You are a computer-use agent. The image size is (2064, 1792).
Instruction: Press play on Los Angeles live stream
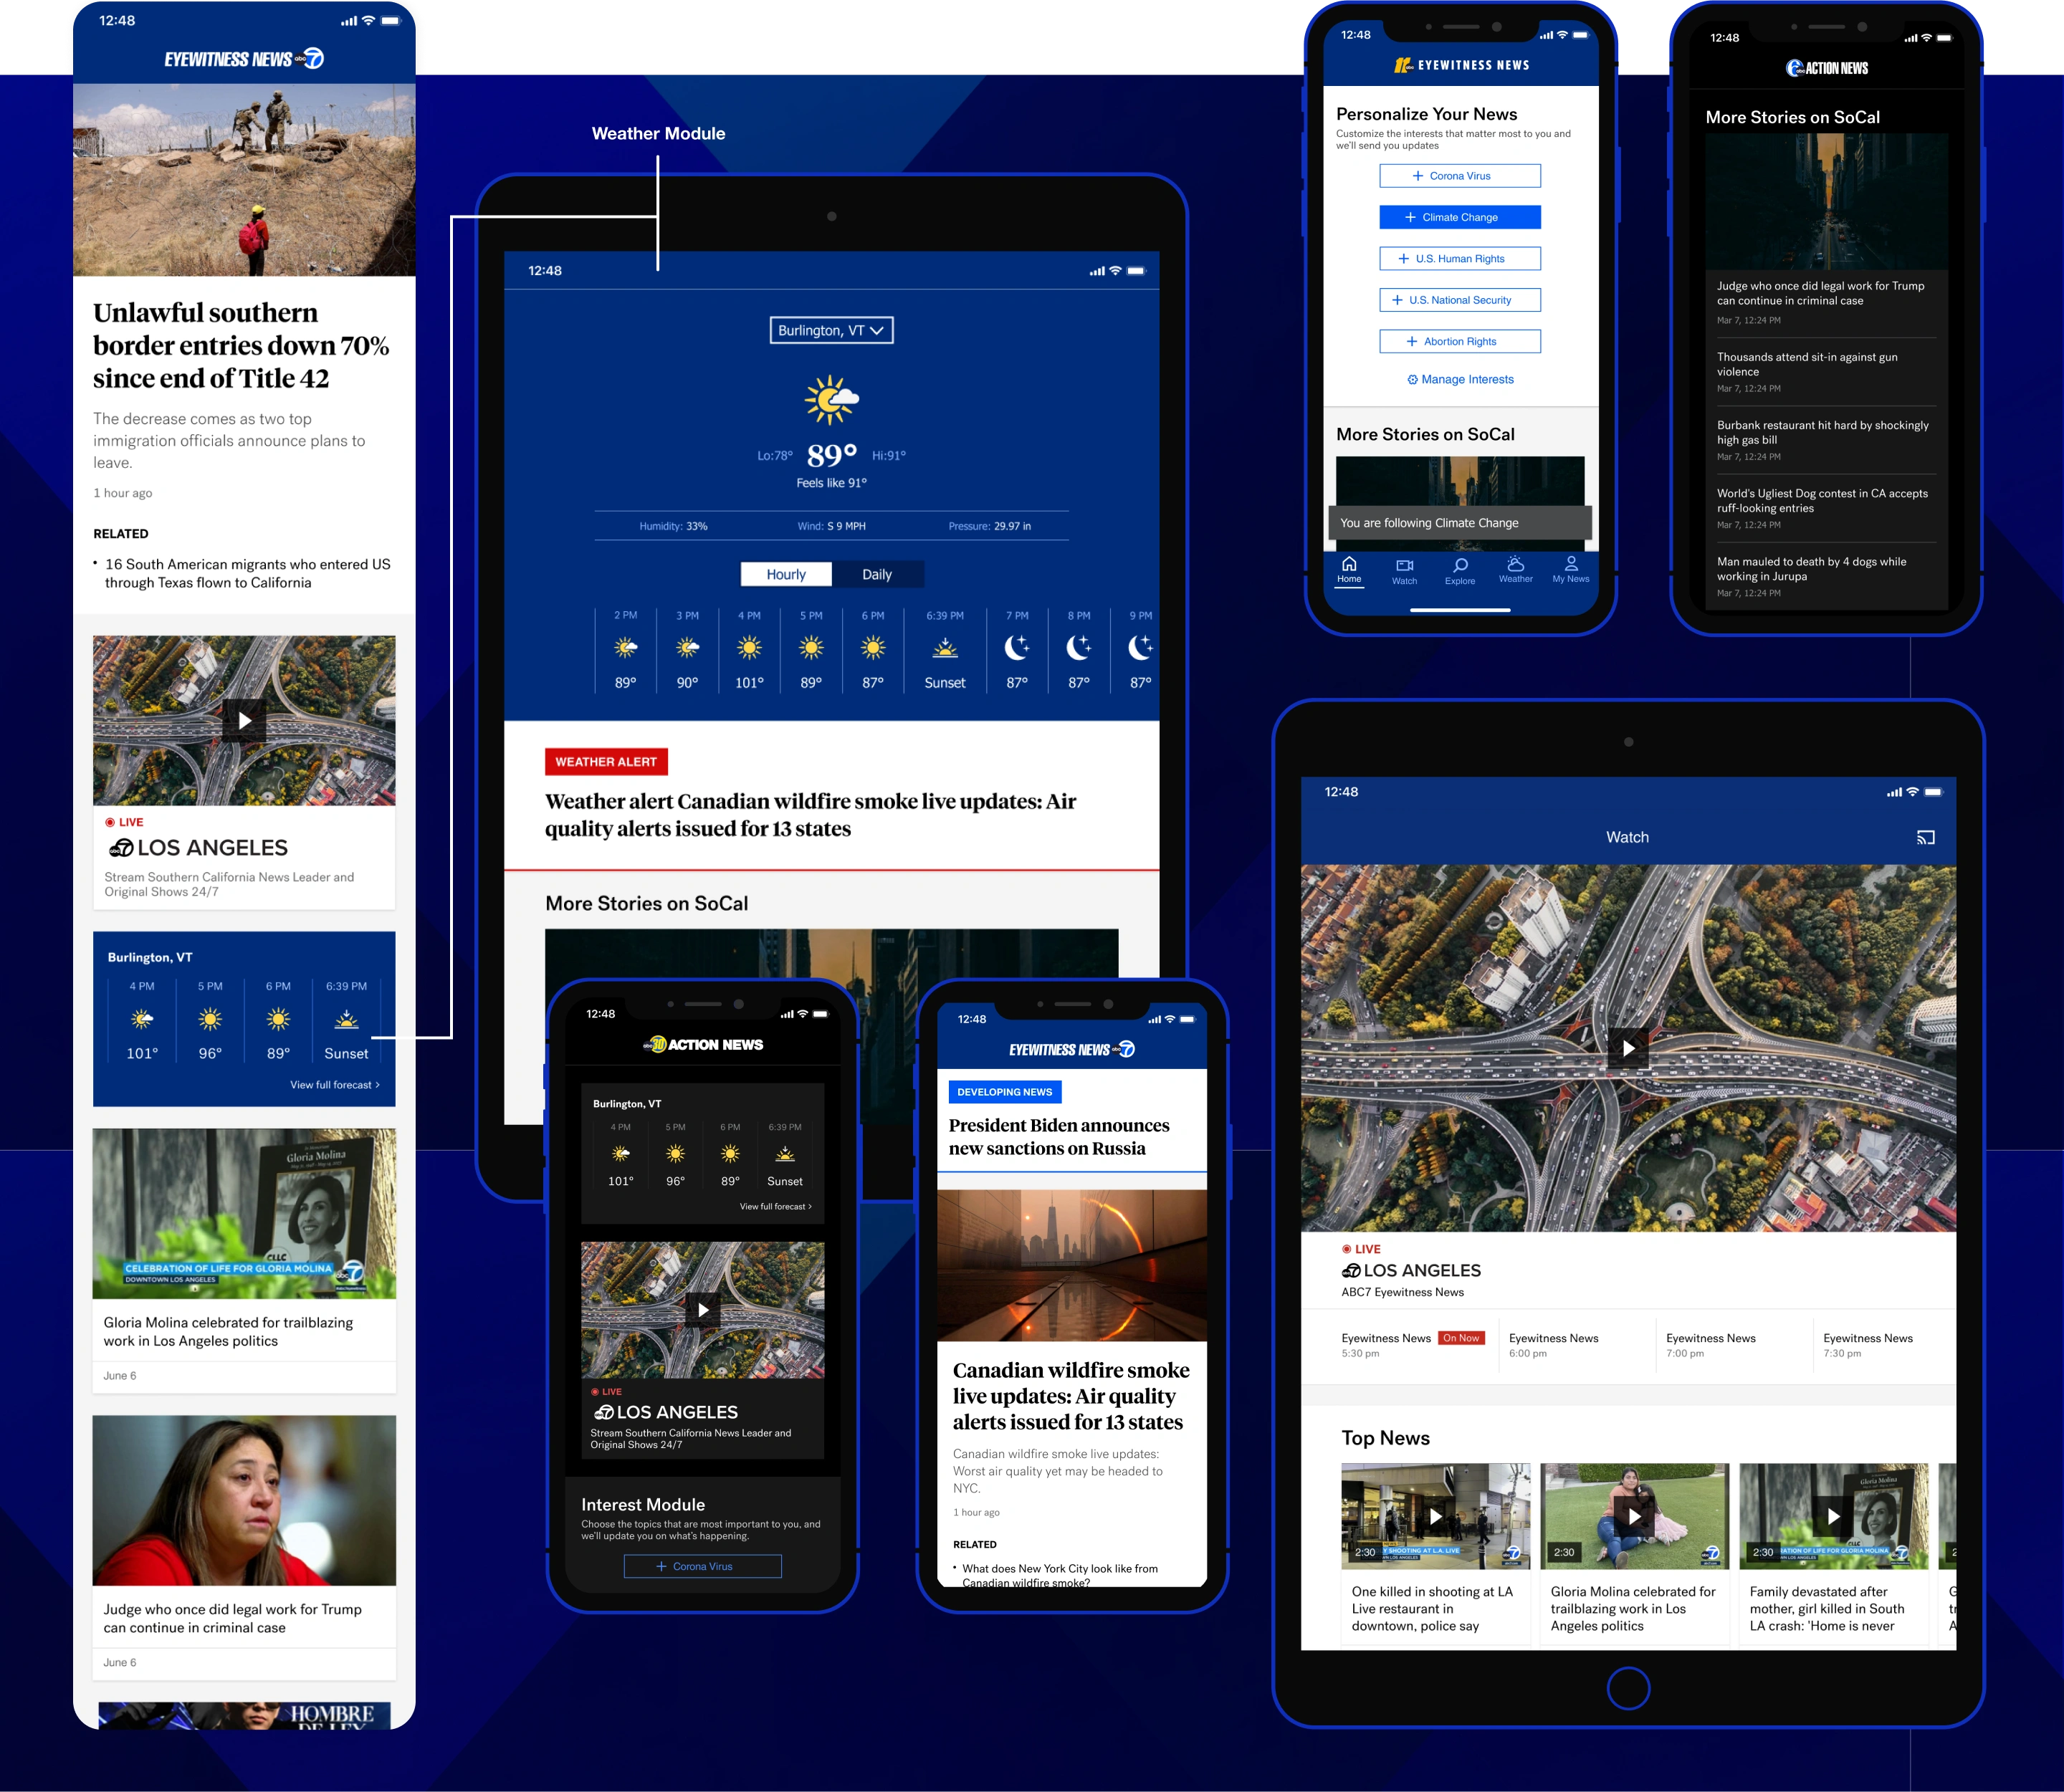point(1629,1048)
